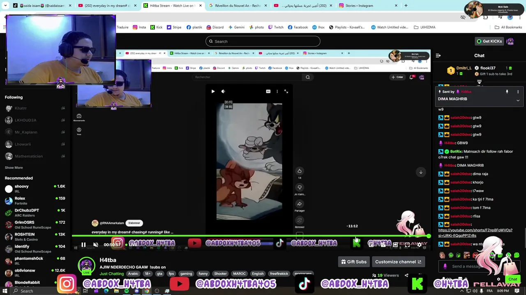Select the gta tag
This screenshot has height=295, width=526.
pos(159,274)
